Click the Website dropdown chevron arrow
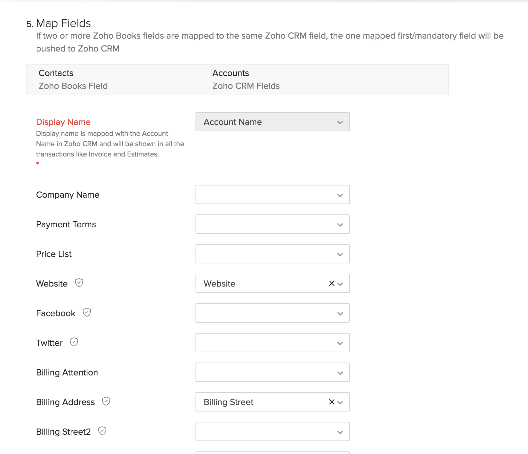528x454 pixels. tap(341, 284)
